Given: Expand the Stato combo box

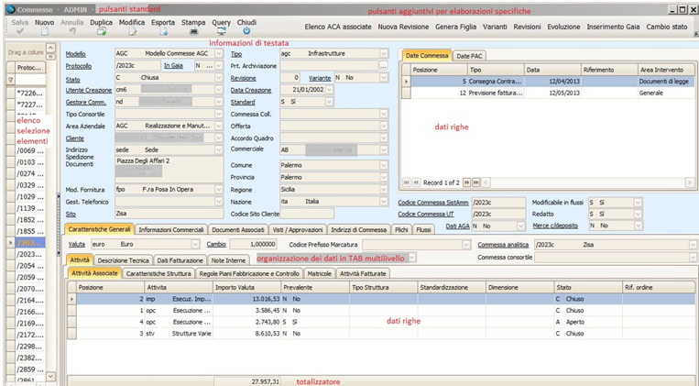Looking at the screenshot, I should click(x=218, y=78).
